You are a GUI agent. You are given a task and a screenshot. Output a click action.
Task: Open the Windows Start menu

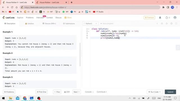tap(3, 98)
